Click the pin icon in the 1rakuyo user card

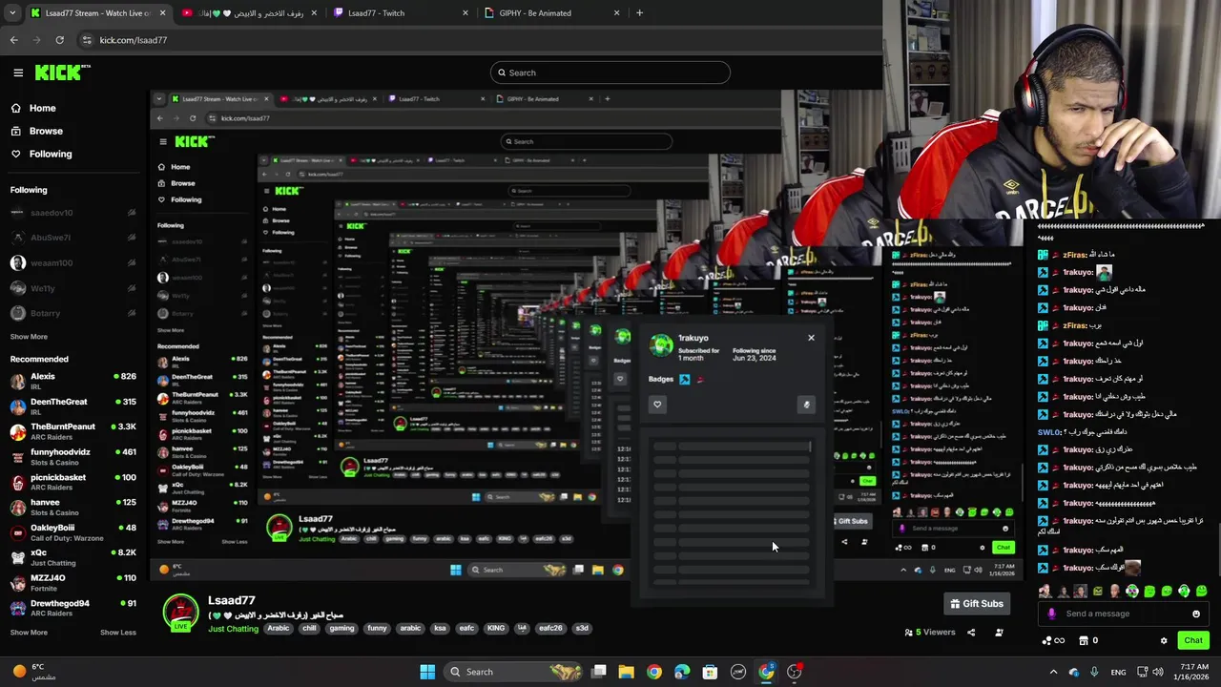806,405
